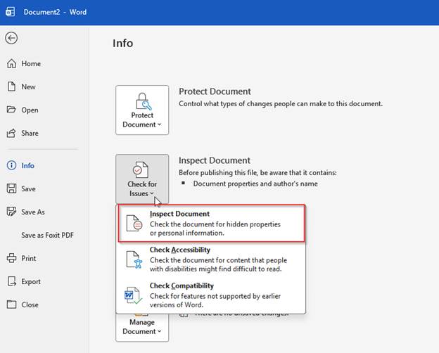Choose Close in the sidebar
The width and height of the screenshot is (439, 353).
[x=30, y=304]
